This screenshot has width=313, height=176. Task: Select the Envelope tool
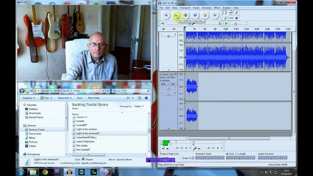[231, 13]
